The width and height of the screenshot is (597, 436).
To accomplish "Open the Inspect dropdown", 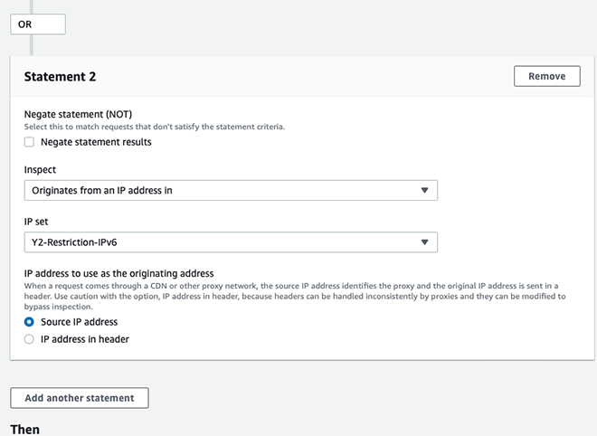I will pyautogui.click(x=231, y=190).
